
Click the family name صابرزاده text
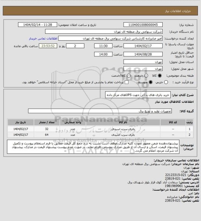pos(172,197)
